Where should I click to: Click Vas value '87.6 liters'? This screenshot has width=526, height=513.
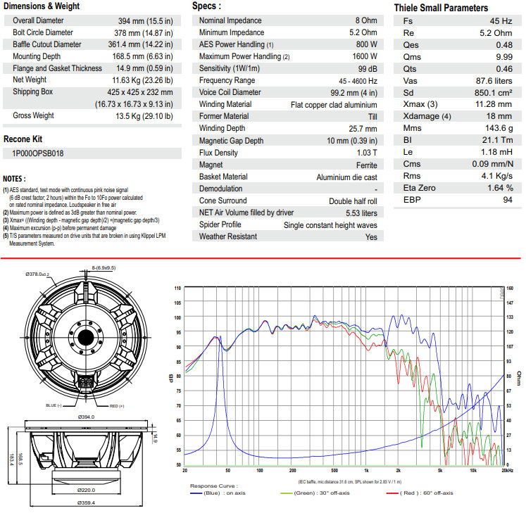[x=494, y=81]
